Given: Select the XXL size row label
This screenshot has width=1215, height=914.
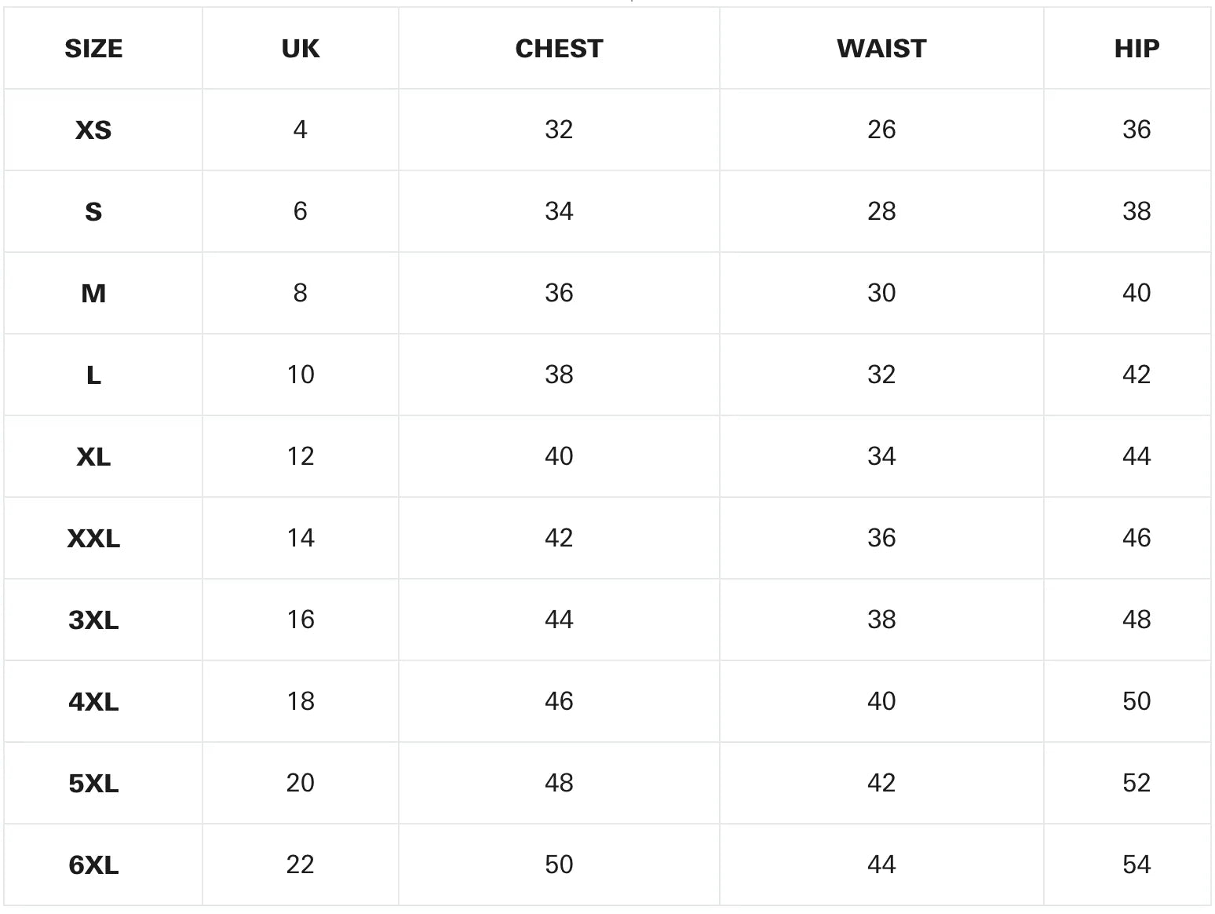Looking at the screenshot, I should click(93, 538).
